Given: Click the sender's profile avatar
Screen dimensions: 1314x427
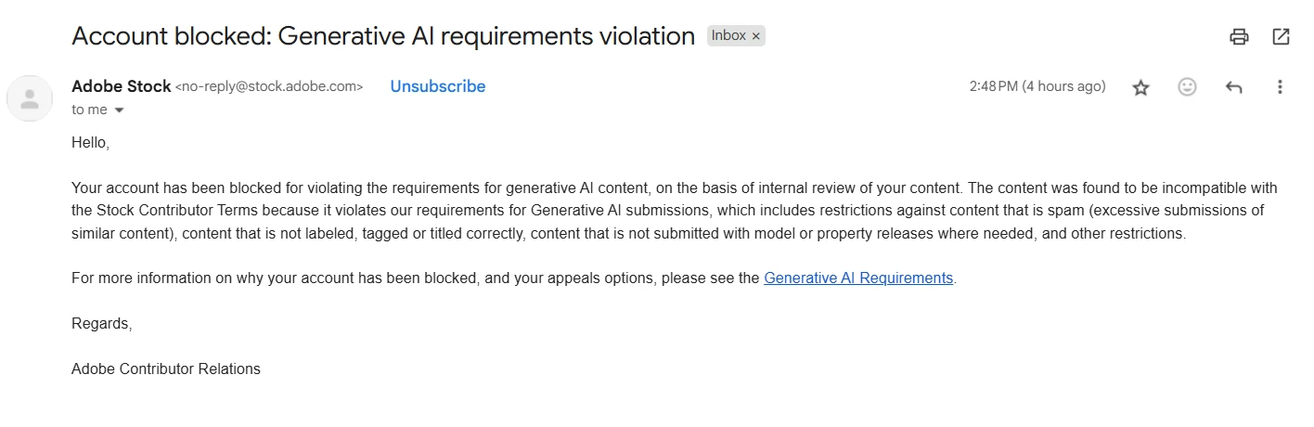Looking at the screenshot, I should point(30,98).
